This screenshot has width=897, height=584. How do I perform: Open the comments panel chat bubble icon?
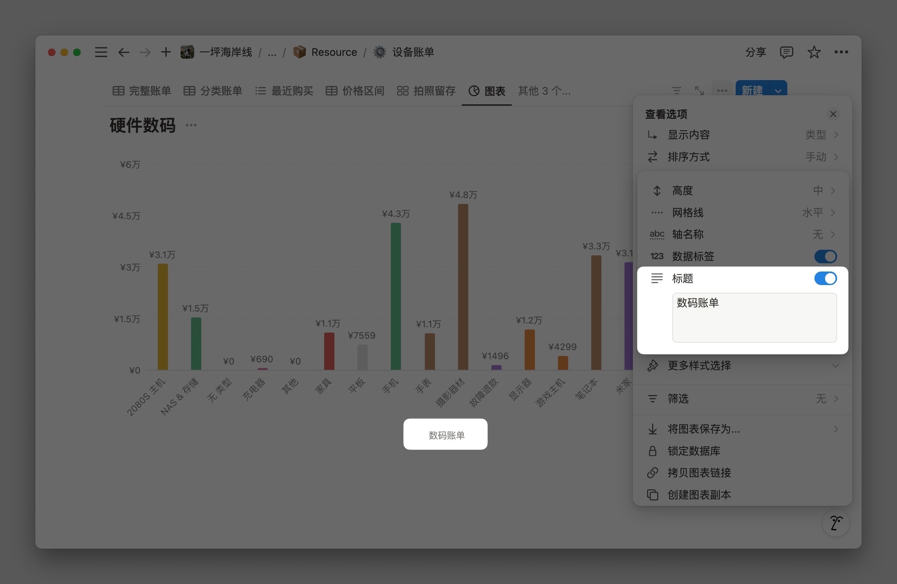pyautogui.click(x=787, y=52)
